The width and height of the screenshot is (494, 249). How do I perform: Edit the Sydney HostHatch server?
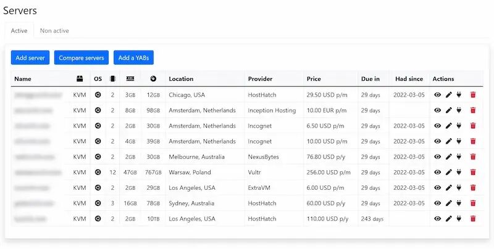[449, 203]
